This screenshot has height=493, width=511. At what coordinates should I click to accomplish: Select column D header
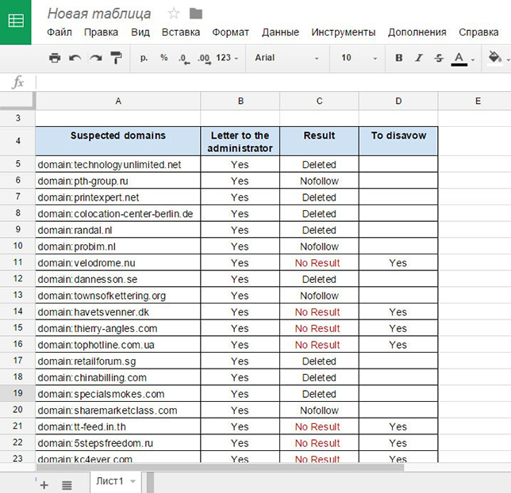pos(398,101)
